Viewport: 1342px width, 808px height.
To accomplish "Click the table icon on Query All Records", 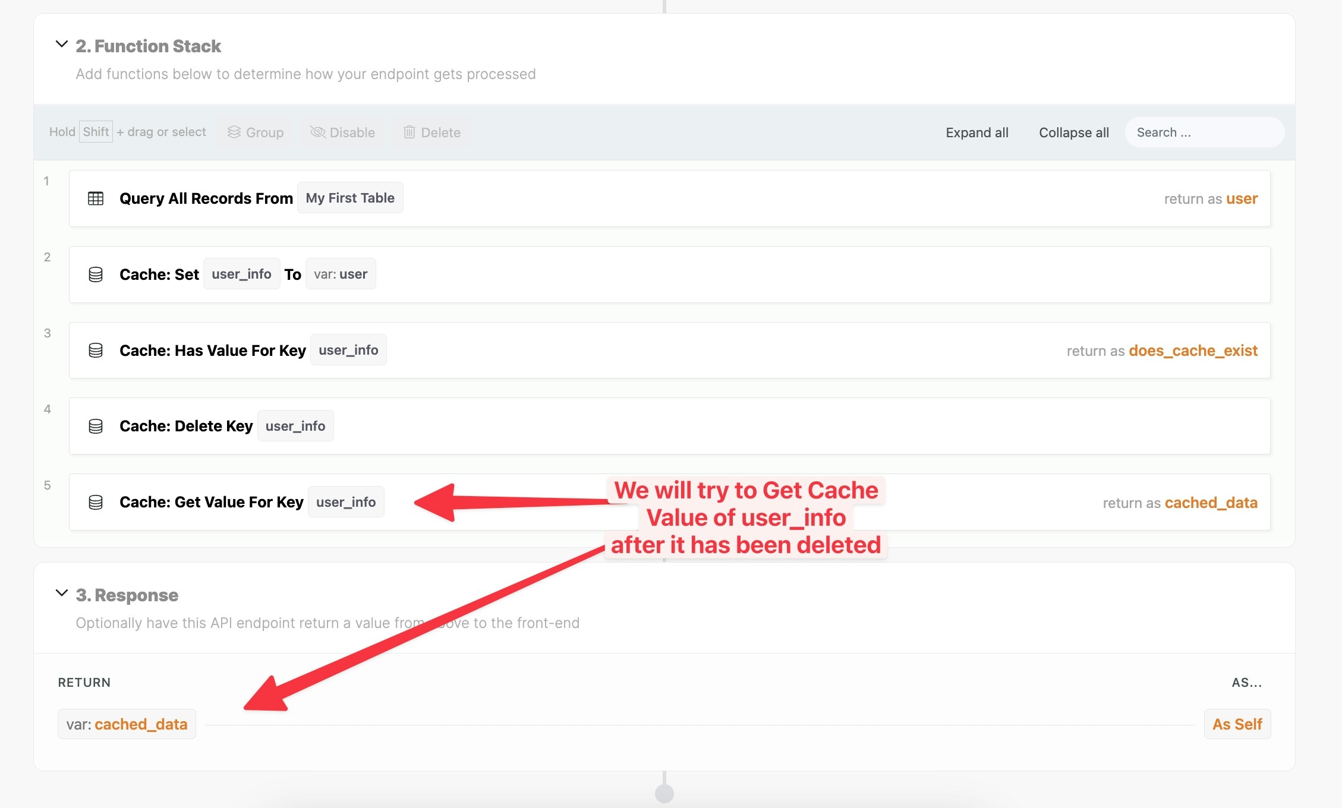I will [96, 198].
